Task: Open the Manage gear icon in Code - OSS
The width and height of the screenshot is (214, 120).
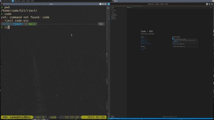Action: tap(109, 117)
